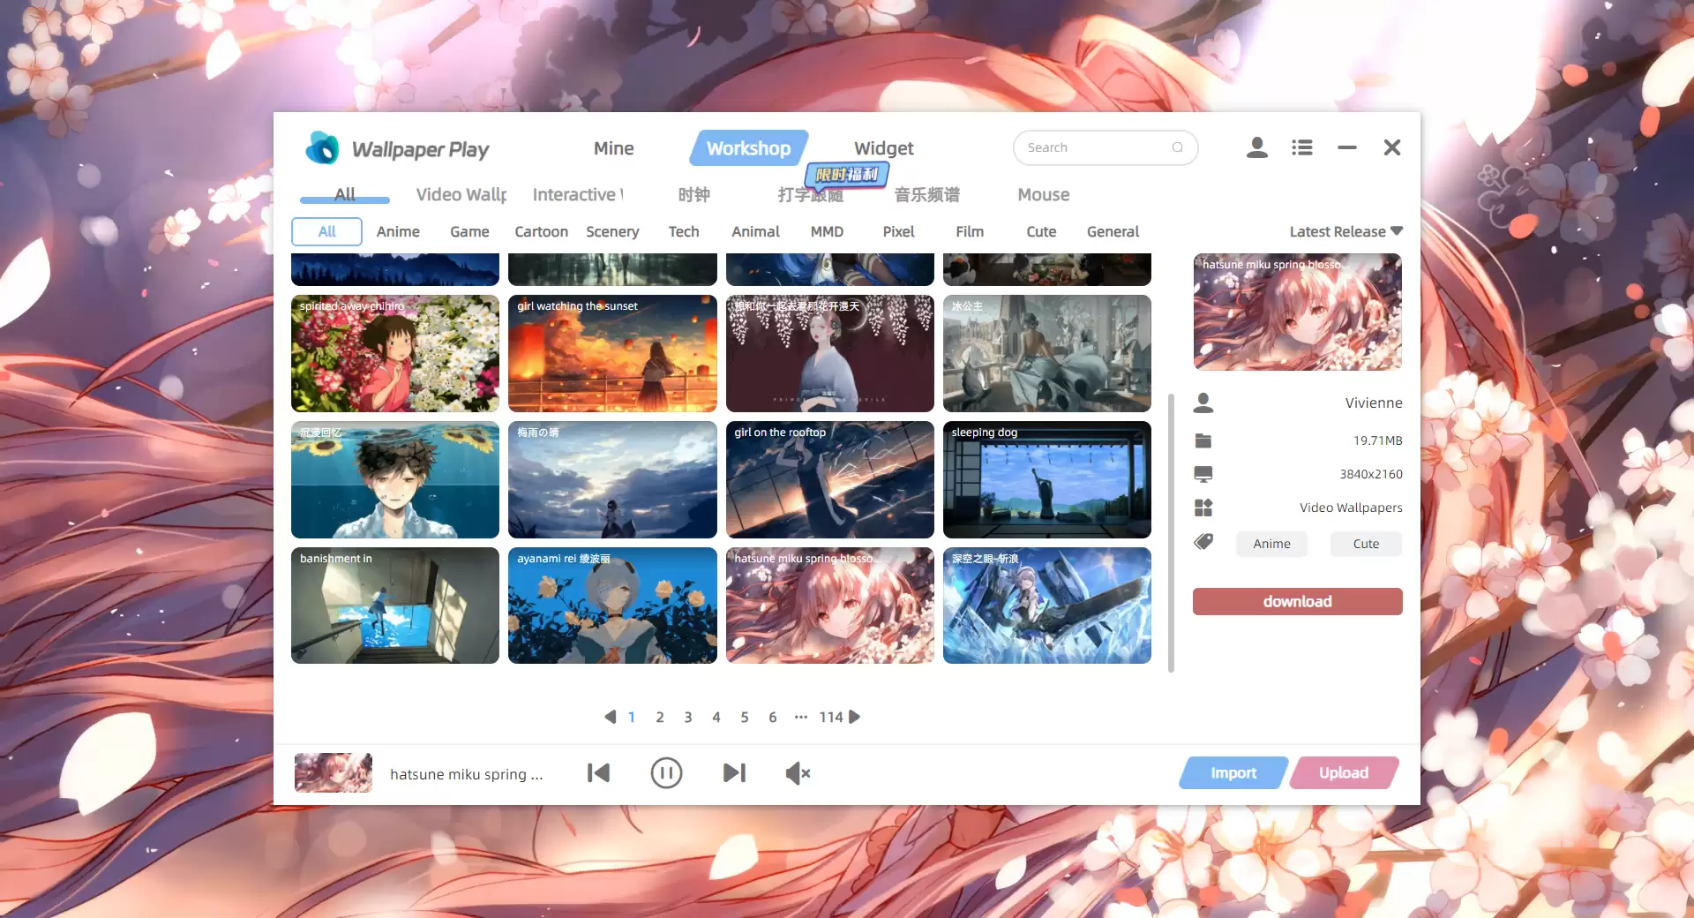Filter by MMD category
Viewport: 1694px width, 918px height.
tap(827, 231)
